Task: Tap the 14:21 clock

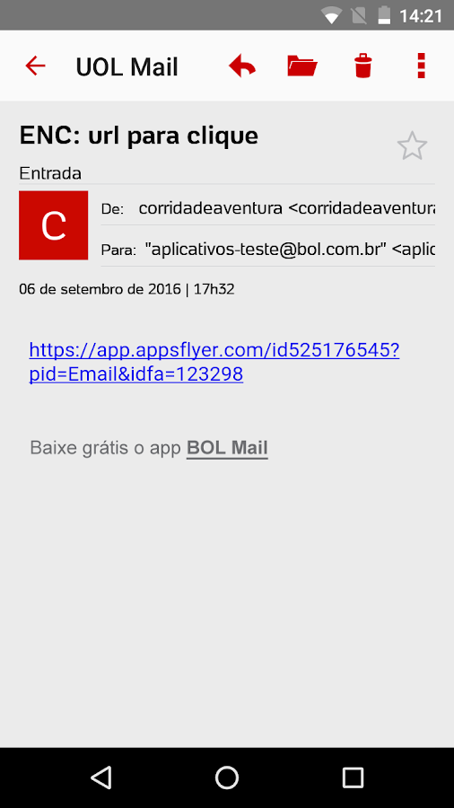Action: tap(421, 16)
